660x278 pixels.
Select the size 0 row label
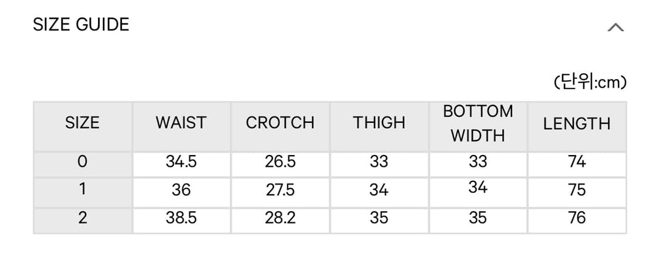[x=82, y=162]
